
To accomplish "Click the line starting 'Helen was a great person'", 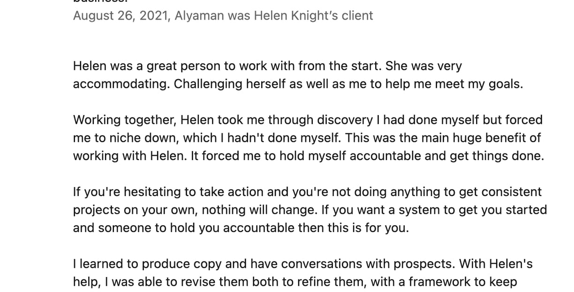I will pyautogui.click(x=267, y=66).
